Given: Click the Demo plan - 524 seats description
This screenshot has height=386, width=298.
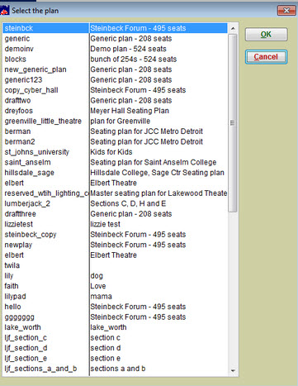Looking at the screenshot, I should [128, 49].
